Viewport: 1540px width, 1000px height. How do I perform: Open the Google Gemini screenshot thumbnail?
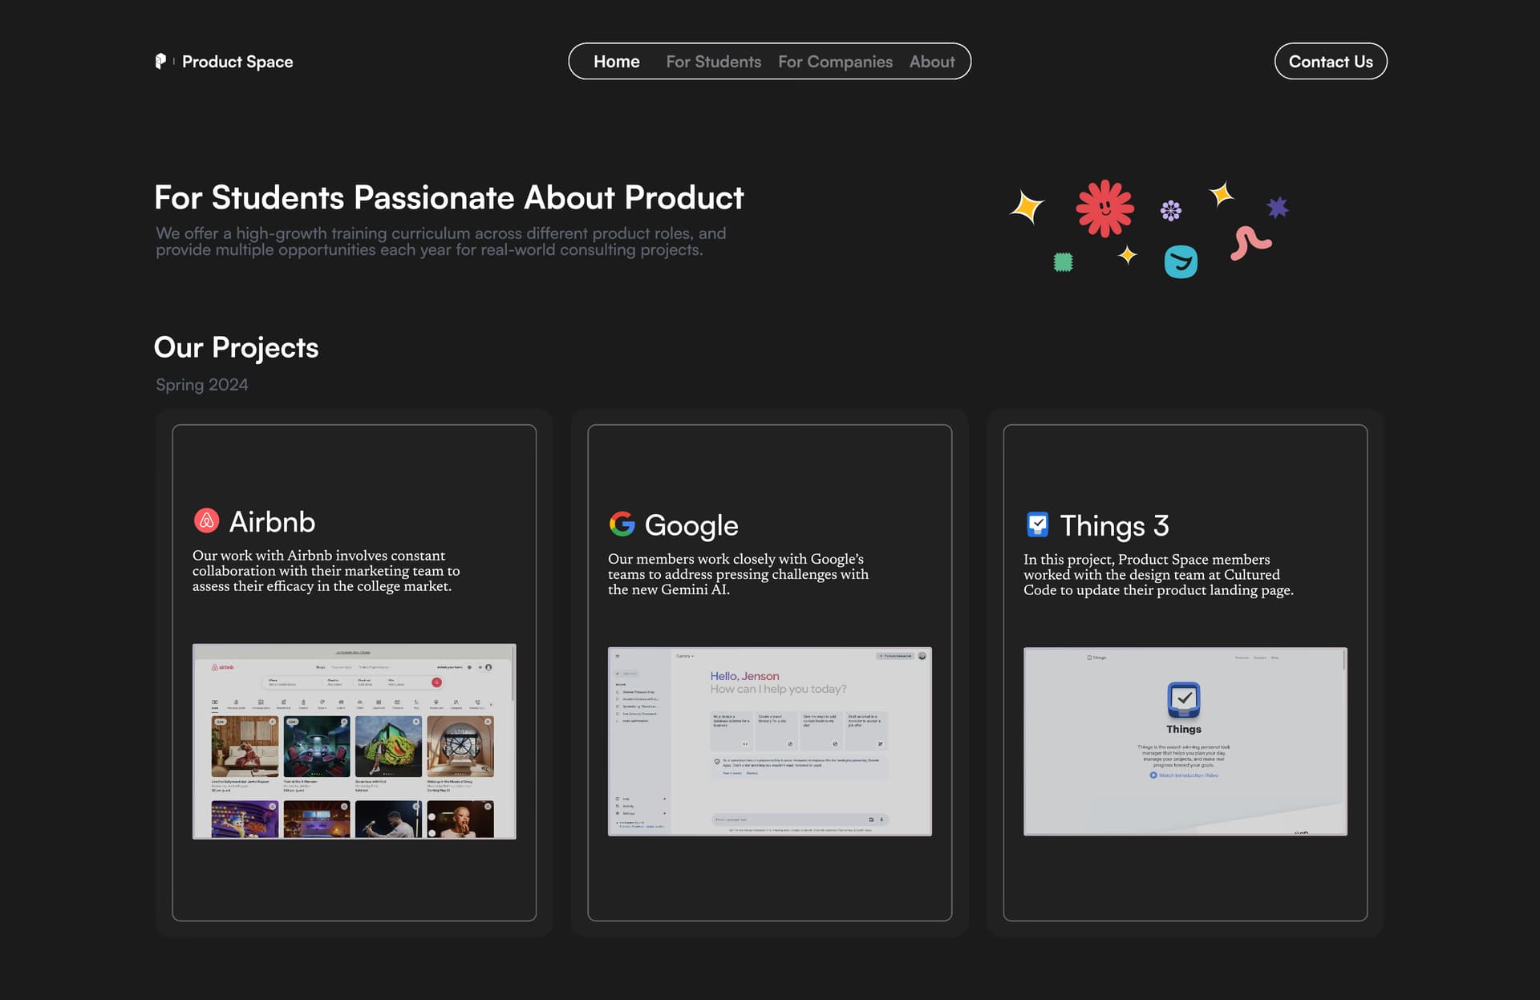pyautogui.click(x=769, y=741)
